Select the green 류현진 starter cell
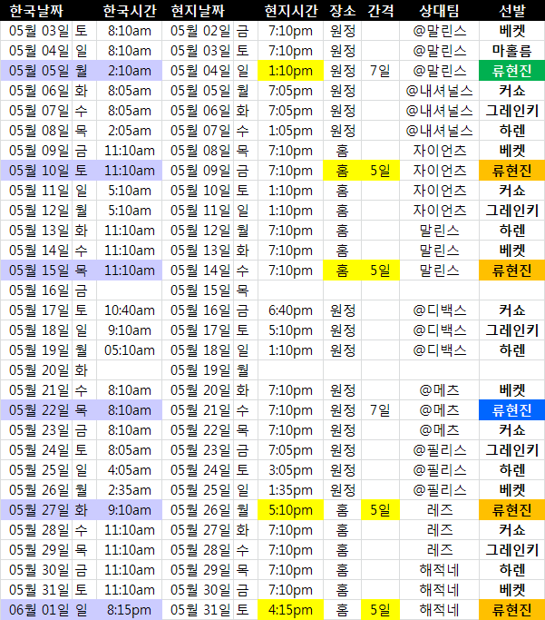The width and height of the screenshot is (545, 620). 512,71
